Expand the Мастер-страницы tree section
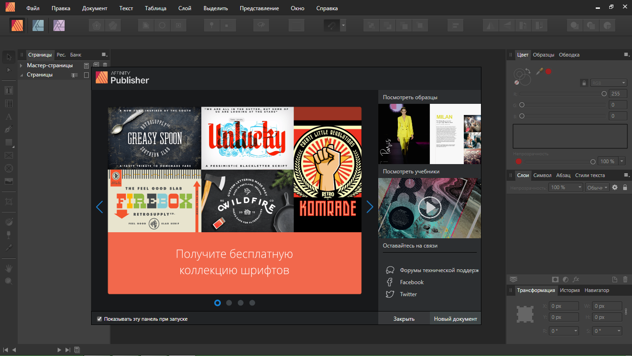The width and height of the screenshot is (632, 356). [21, 65]
